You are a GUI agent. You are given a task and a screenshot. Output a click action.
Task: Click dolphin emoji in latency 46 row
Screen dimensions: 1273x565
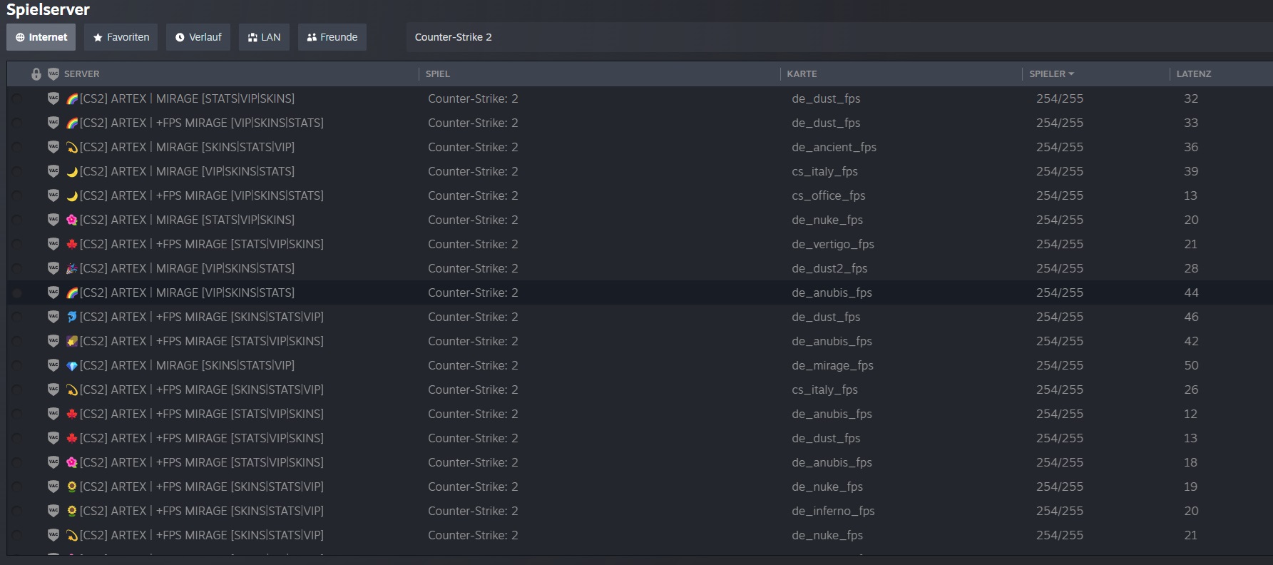(72, 317)
